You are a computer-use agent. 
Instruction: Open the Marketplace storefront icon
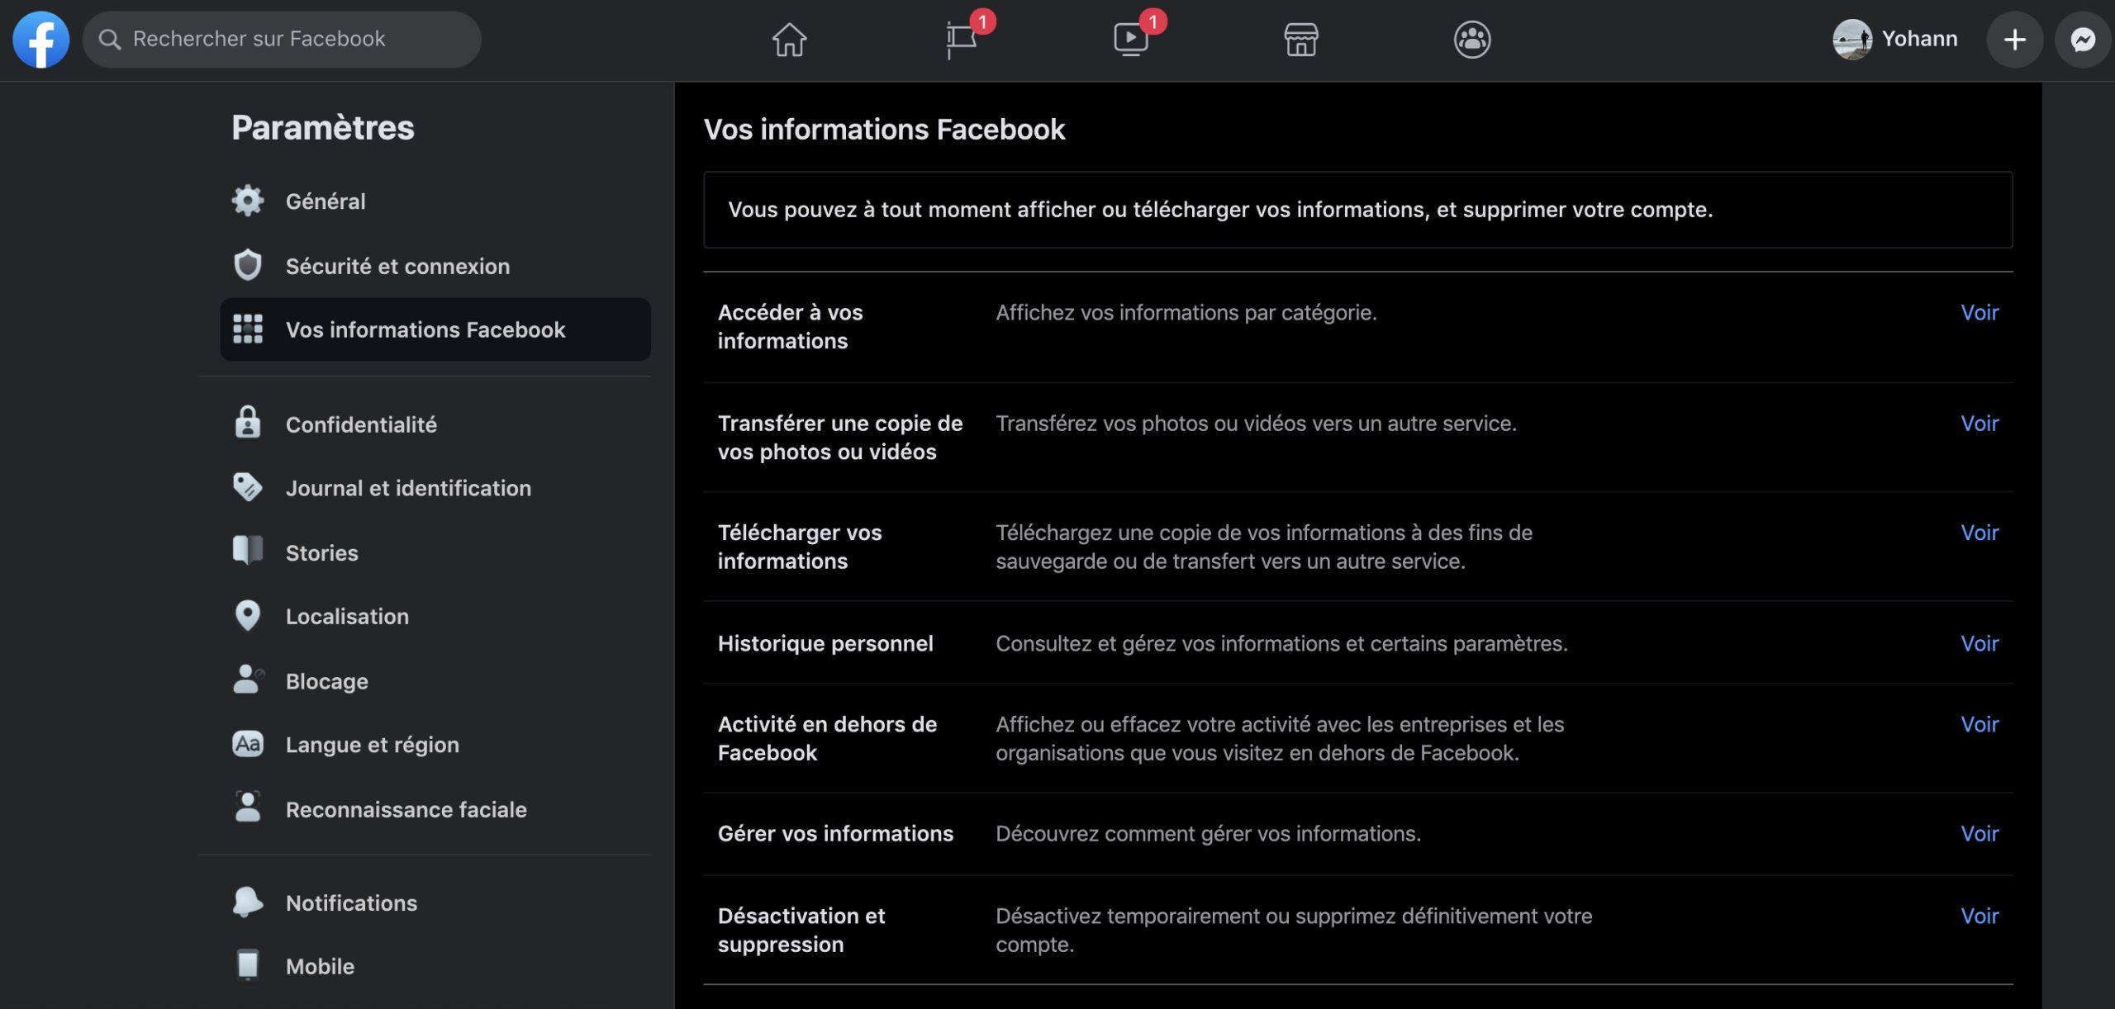[x=1300, y=40]
